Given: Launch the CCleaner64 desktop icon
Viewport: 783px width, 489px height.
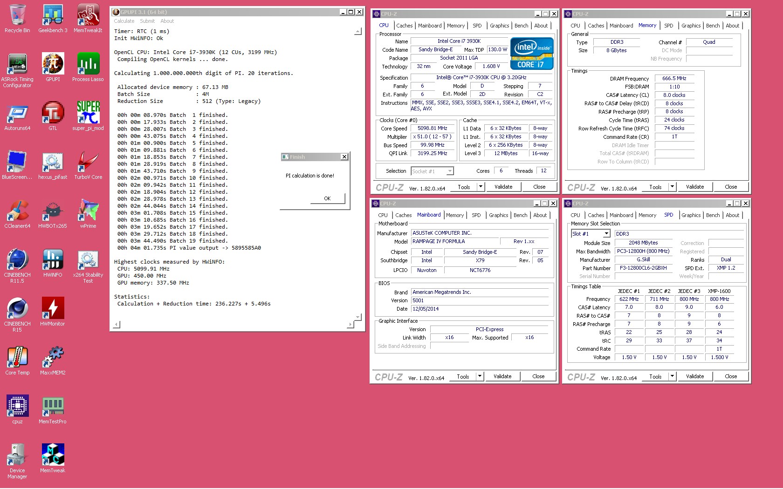Looking at the screenshot, I should click(x=17, y=214).
